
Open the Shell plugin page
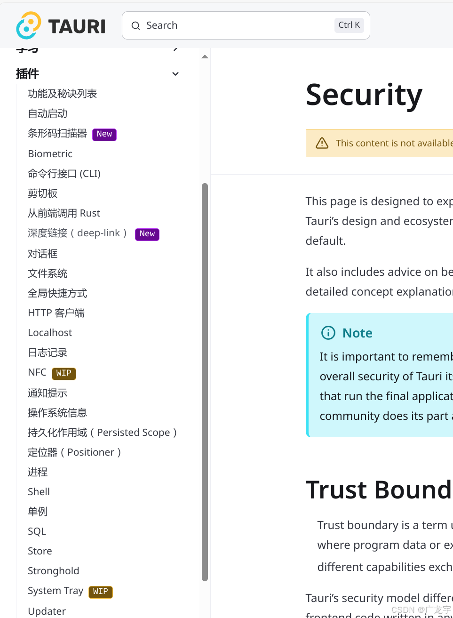click(39, 492)
